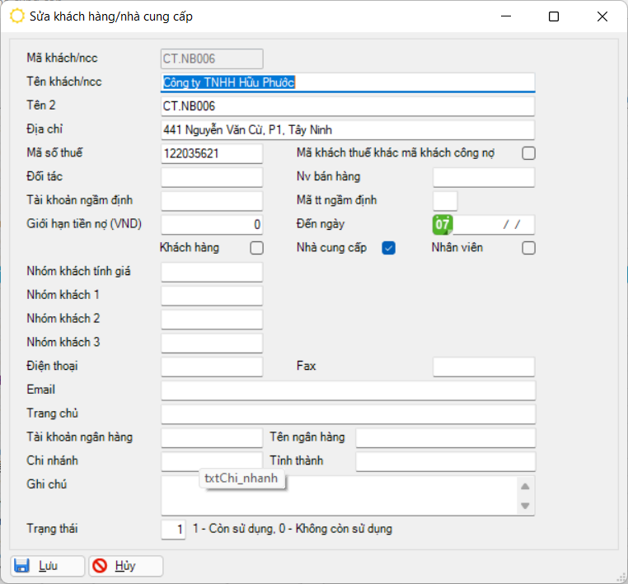Click the Tên khách/ncc name field
Image resolution: width=628 pixels, height=584 pixels.
(348, 82)
